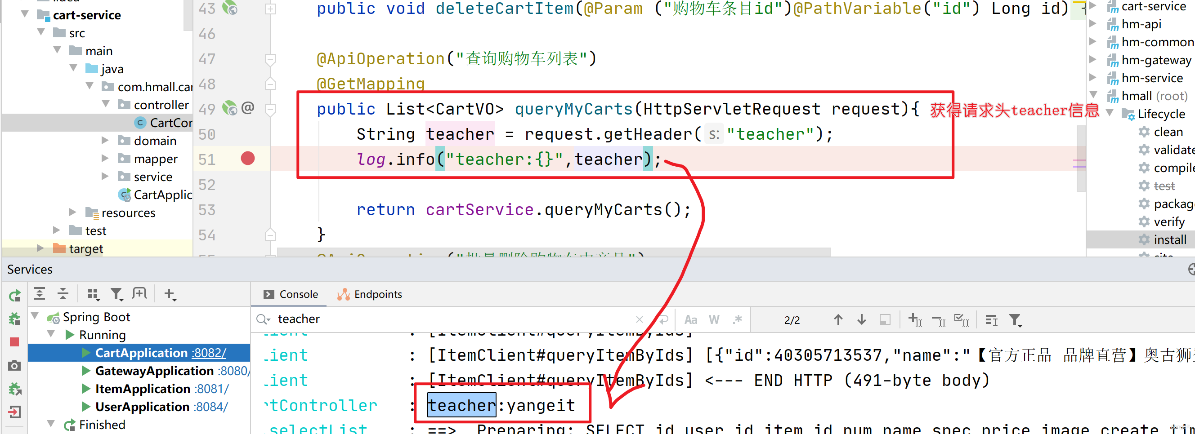Click the Spring gutter icon on line 43

pyautogui.click(x=230, y=8)
